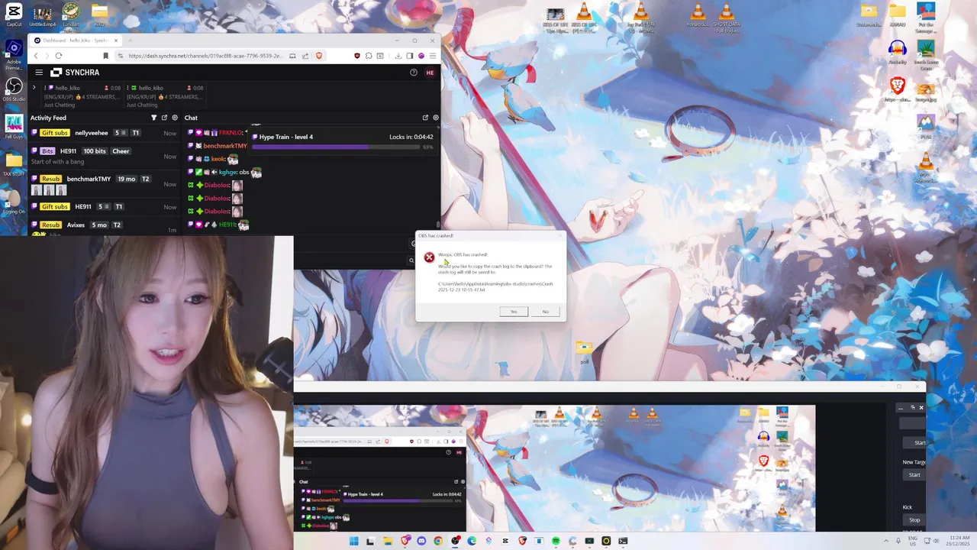977x550 pixels.
Task: Open a new browser tab
Action: [x=130, y=40]
